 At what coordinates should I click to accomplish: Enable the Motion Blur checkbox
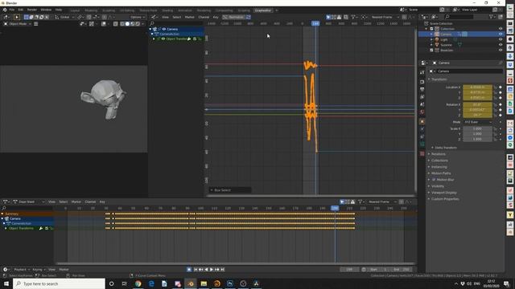pyautogui.click(x=434, y=180)
